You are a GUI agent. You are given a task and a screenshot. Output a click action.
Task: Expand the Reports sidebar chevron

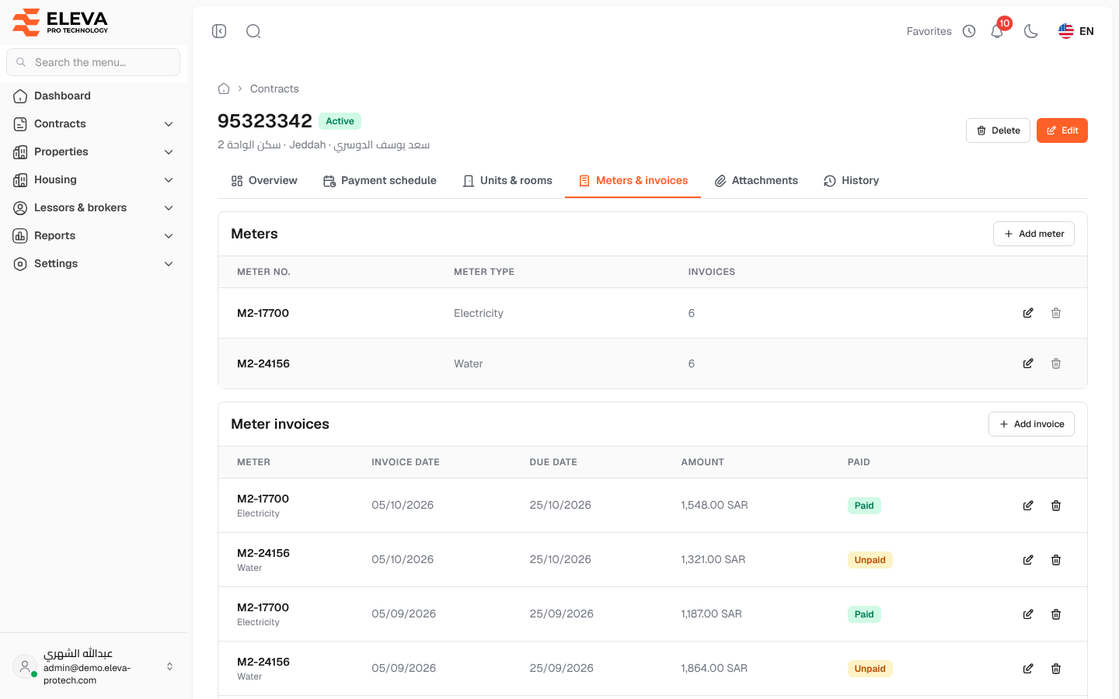169,236
